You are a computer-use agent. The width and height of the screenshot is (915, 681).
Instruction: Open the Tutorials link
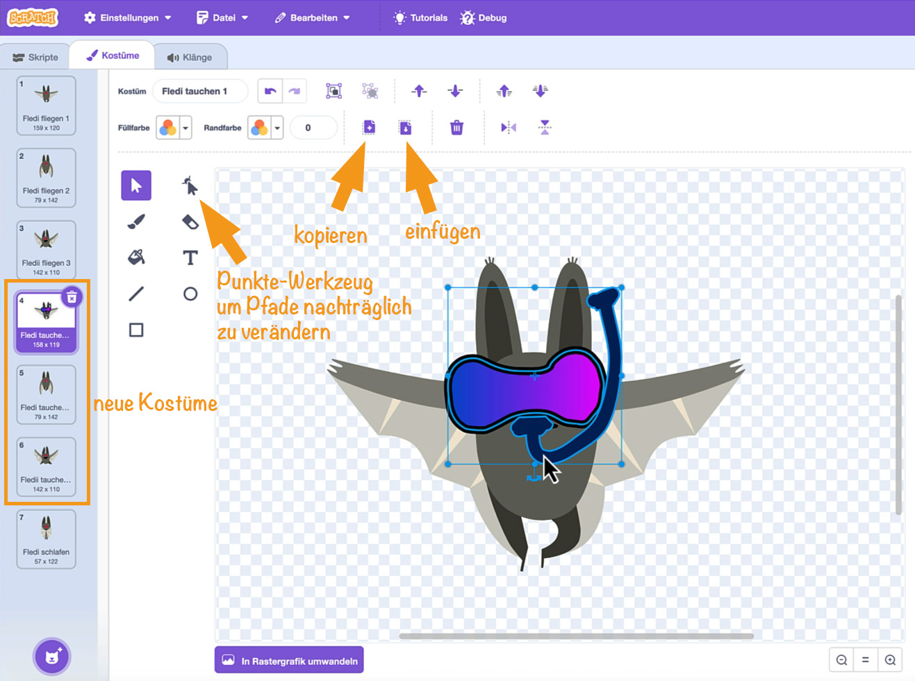[420, 17]
